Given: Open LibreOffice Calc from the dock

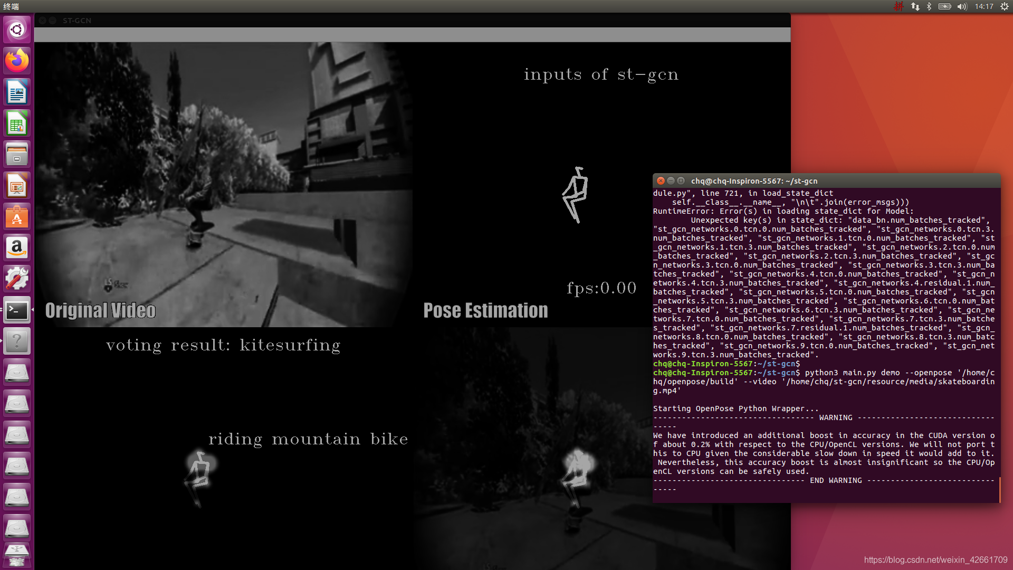Looking at the screenshot, I should 17,122.
